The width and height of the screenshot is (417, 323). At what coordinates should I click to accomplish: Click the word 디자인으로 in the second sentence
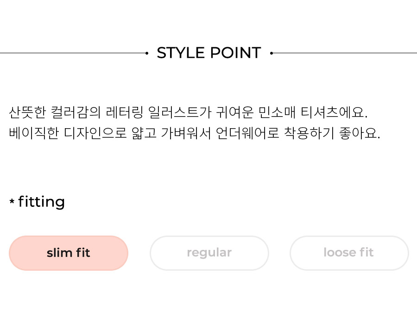(x=95, y=133)
